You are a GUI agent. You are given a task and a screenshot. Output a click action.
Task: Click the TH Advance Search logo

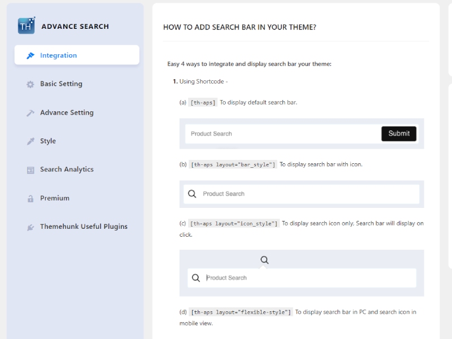[x=27, y=26]
